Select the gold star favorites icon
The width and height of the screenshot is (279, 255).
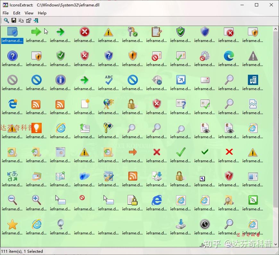point(13,224)
